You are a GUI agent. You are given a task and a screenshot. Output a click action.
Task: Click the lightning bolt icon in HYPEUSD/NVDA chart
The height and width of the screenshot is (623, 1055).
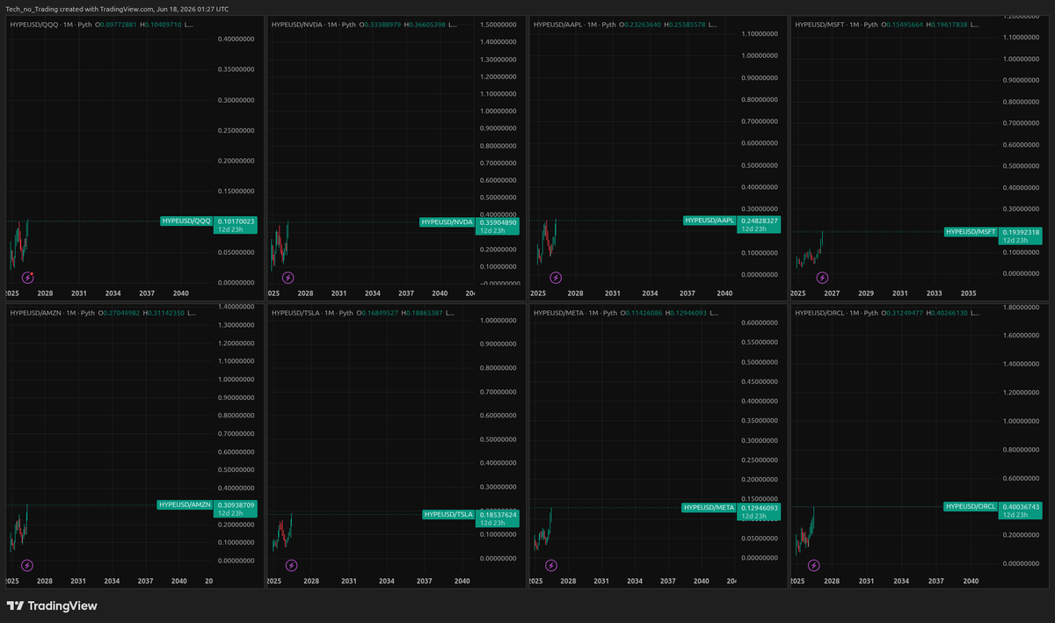pos(287,278)
